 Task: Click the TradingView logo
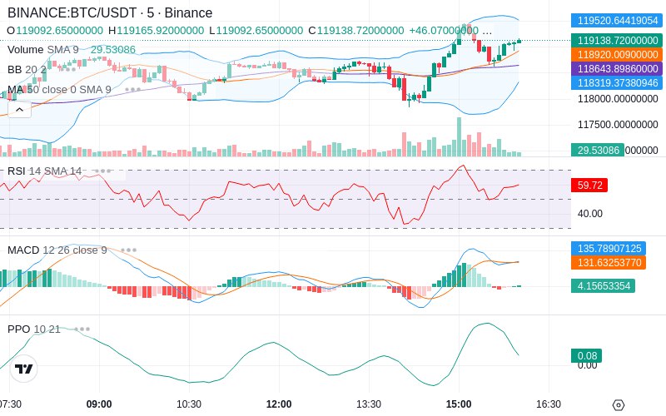[x=24, y=369]
